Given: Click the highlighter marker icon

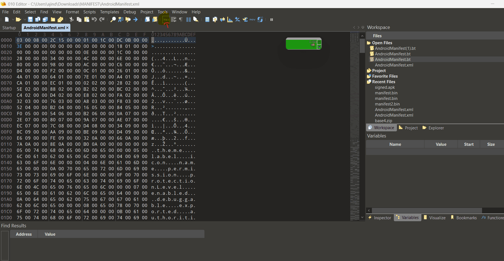Looking at the screenshot, I should [x=196, y=19].
